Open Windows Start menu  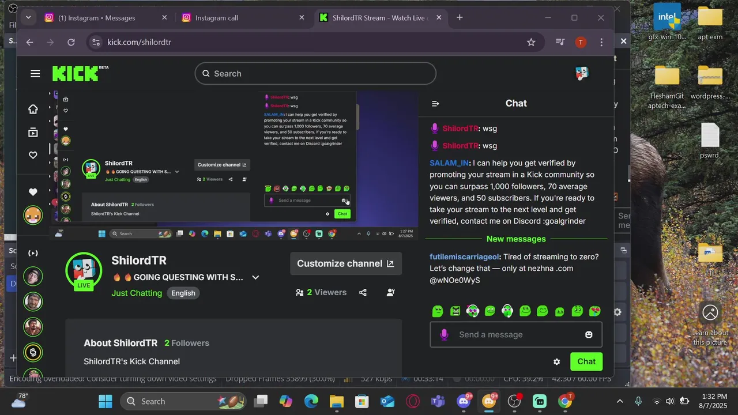pyautogui.click(x=106, y=402)
